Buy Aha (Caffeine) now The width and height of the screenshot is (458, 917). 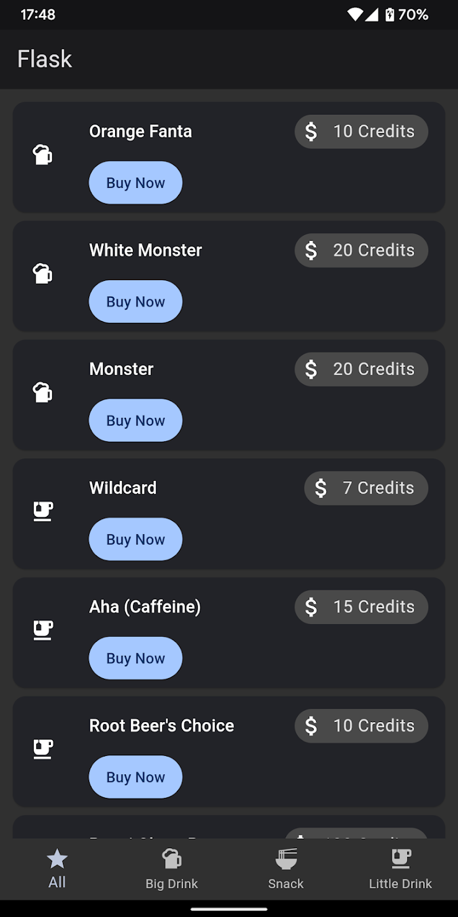[x=135, y=658]
